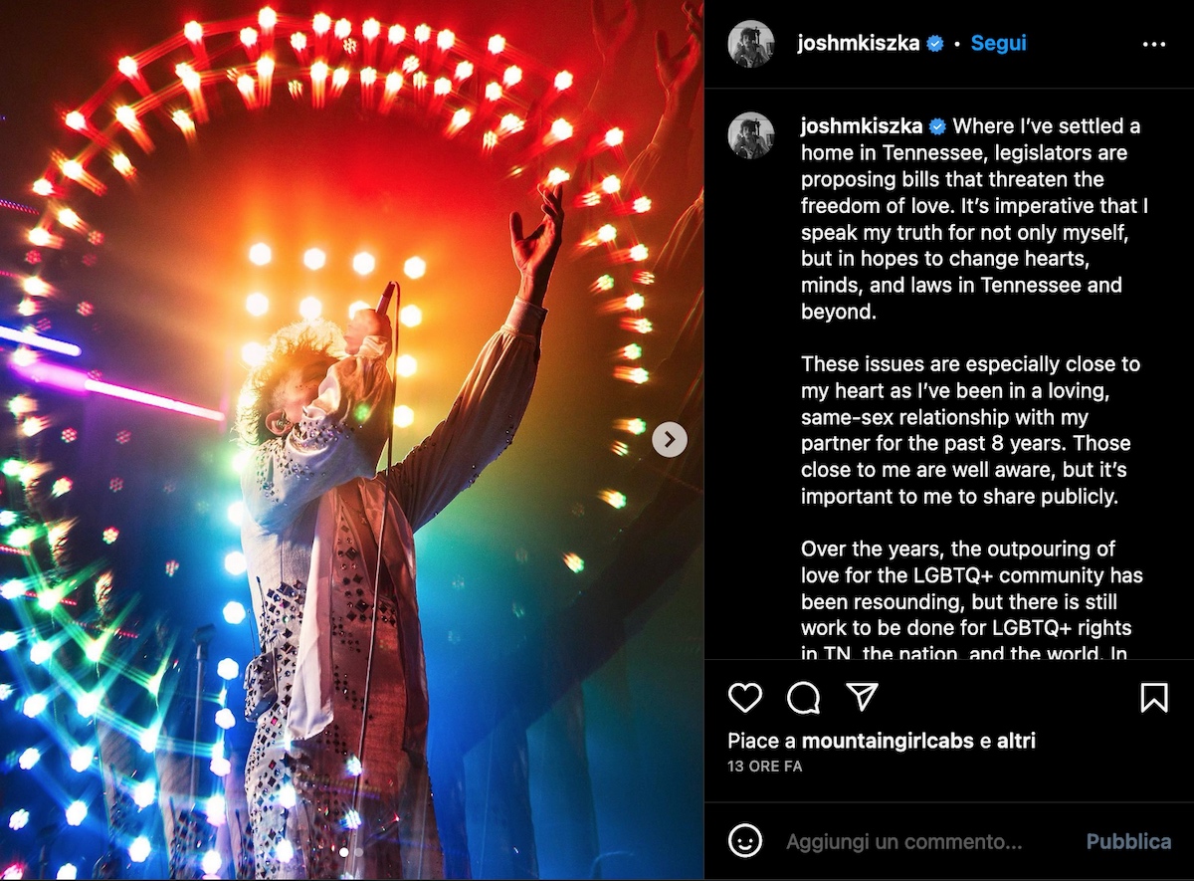The width and height of the screenshot is (1194, 881).
Task: Focus the 'Aggiungi un commento...' field
Action: pos(904,841)
